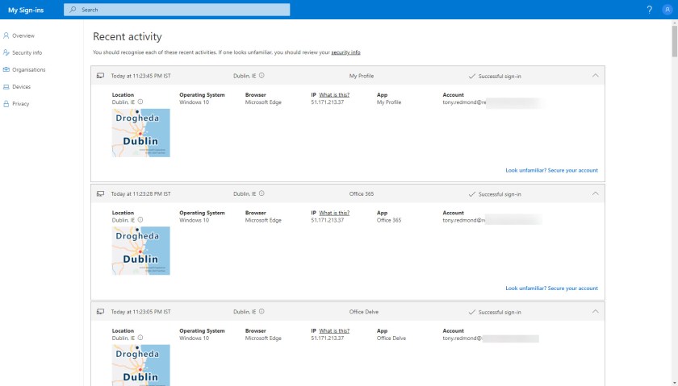Click the Devices laptop icon

6,87
